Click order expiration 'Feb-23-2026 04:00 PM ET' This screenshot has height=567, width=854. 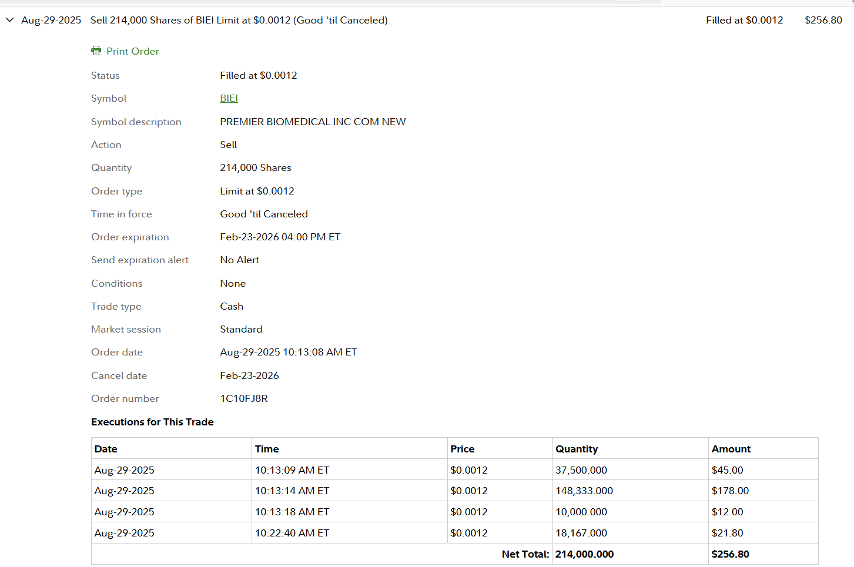click(x=280, y=237)
